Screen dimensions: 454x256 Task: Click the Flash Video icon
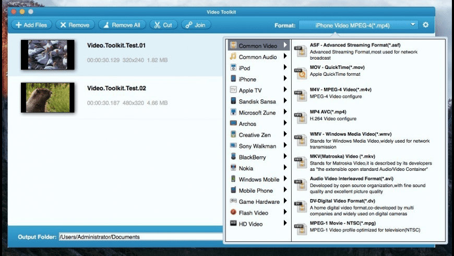[x=233, y=212]
